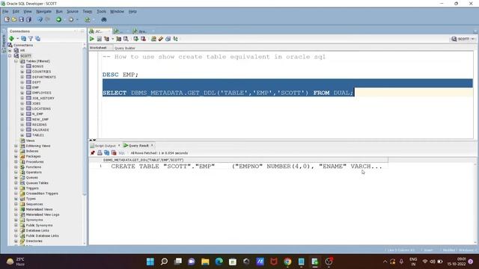Select the SALGRADE table in tree
This screenshot has width=479, height=269.
(x=40, y=129)
